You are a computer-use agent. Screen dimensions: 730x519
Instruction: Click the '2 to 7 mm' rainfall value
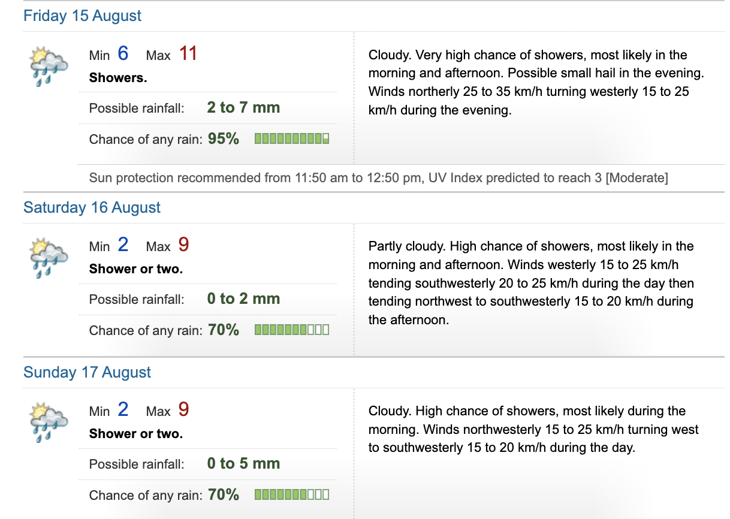tap(243, 108)
